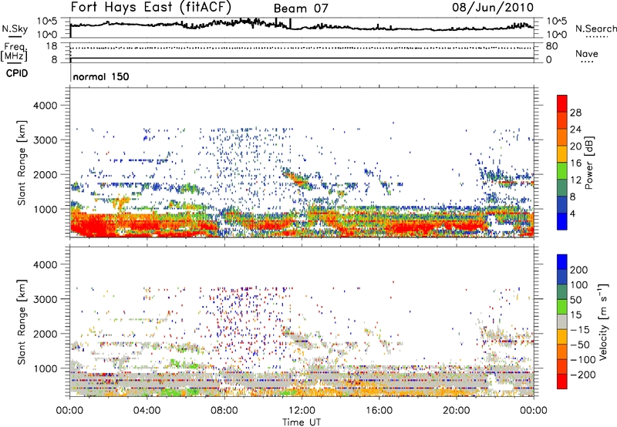Click the '4000' tick on the Power panel
Image resolution: width=617 pixels, height=427 pixels.
(x=46, y=106)
